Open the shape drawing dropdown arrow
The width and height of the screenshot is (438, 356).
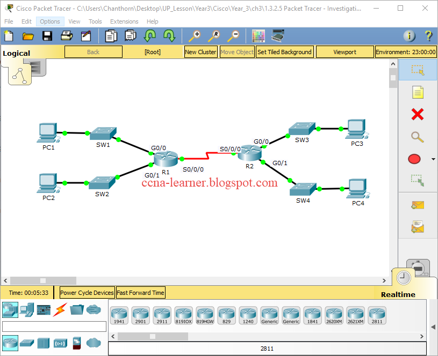(433, 159)
